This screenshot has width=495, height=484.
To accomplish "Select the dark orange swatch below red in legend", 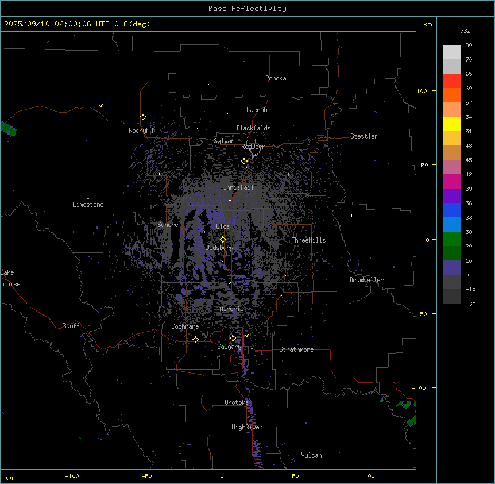I will (451, 95).
